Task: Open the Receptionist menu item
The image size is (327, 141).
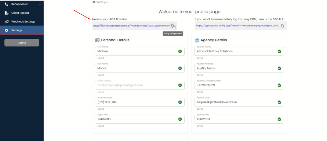Action: 22,4
